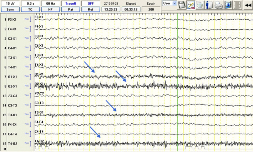Open the Pat pattern selector button
Screen dimensions: 253x152
(71, 9)
